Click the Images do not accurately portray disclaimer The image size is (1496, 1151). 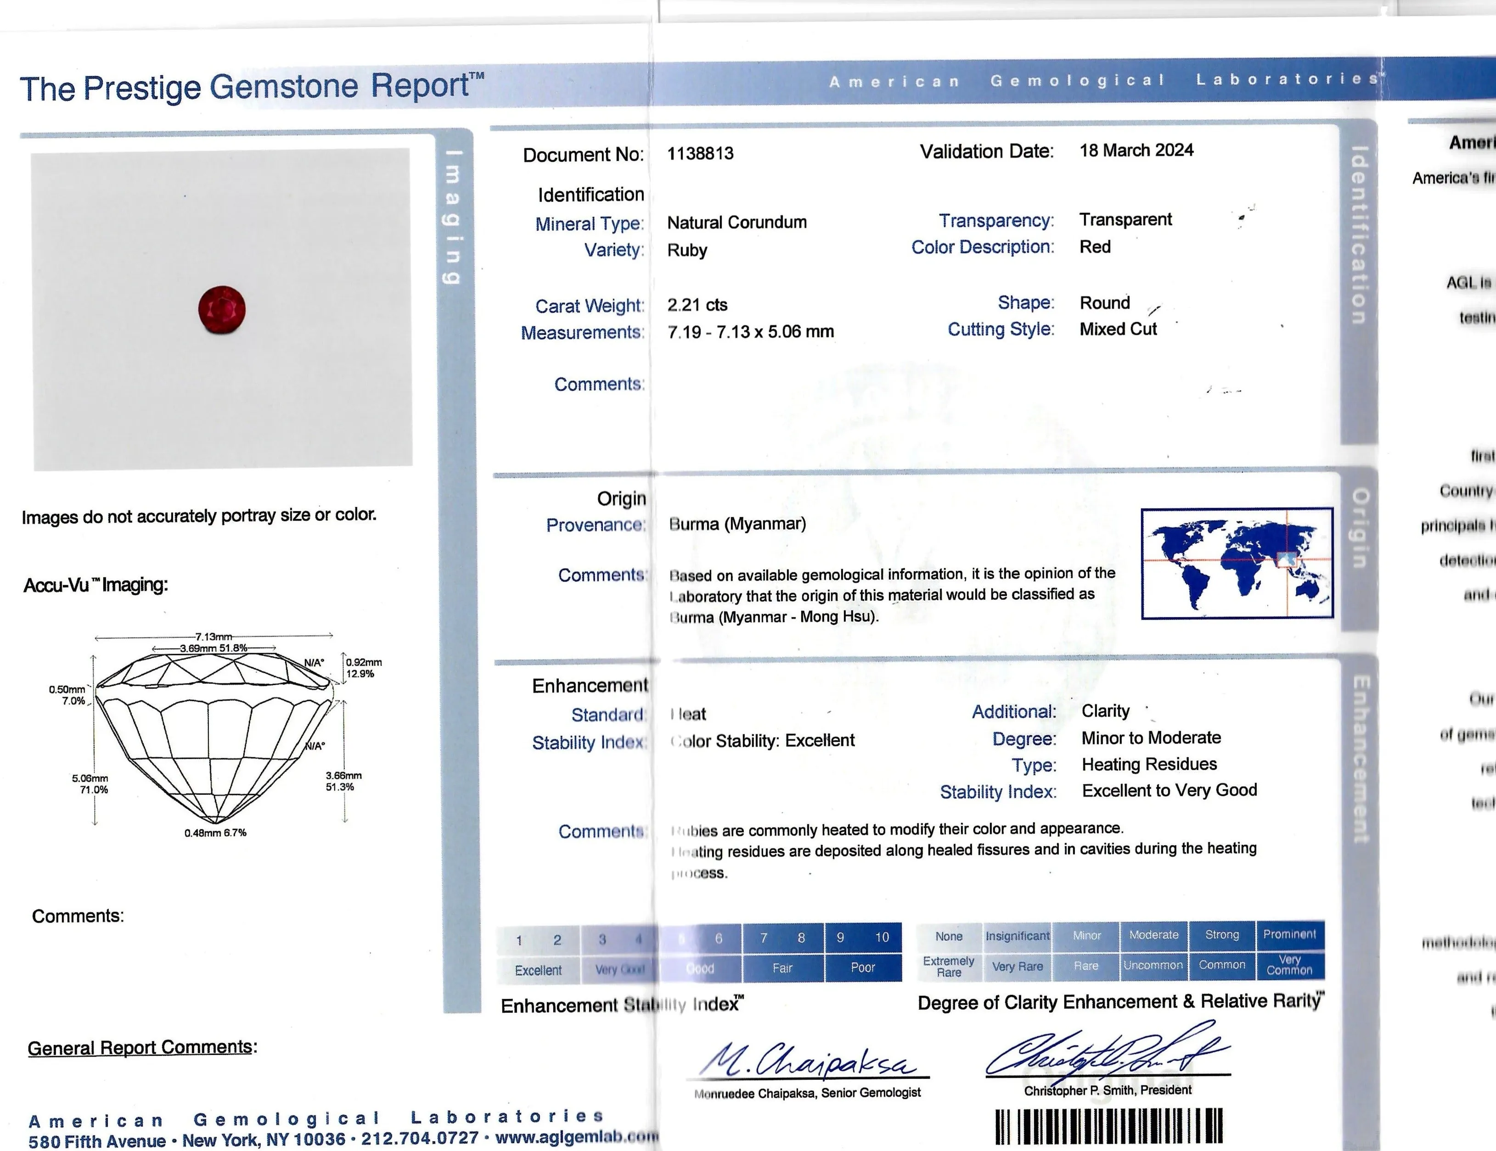click(x=199, y=516)
